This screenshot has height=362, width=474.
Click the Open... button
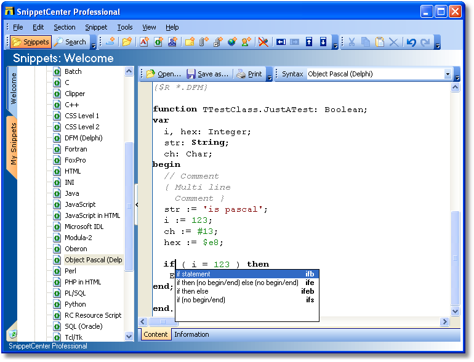pyautogui.click(x=164, y=74)
